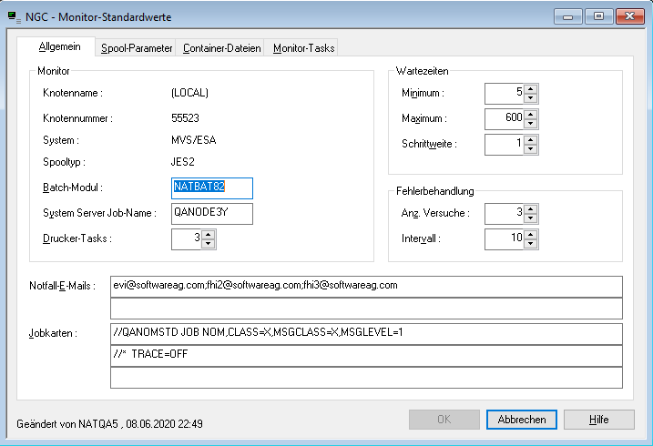Click the 'Geändert von NATQA5' status text

(x=109, y=424)
